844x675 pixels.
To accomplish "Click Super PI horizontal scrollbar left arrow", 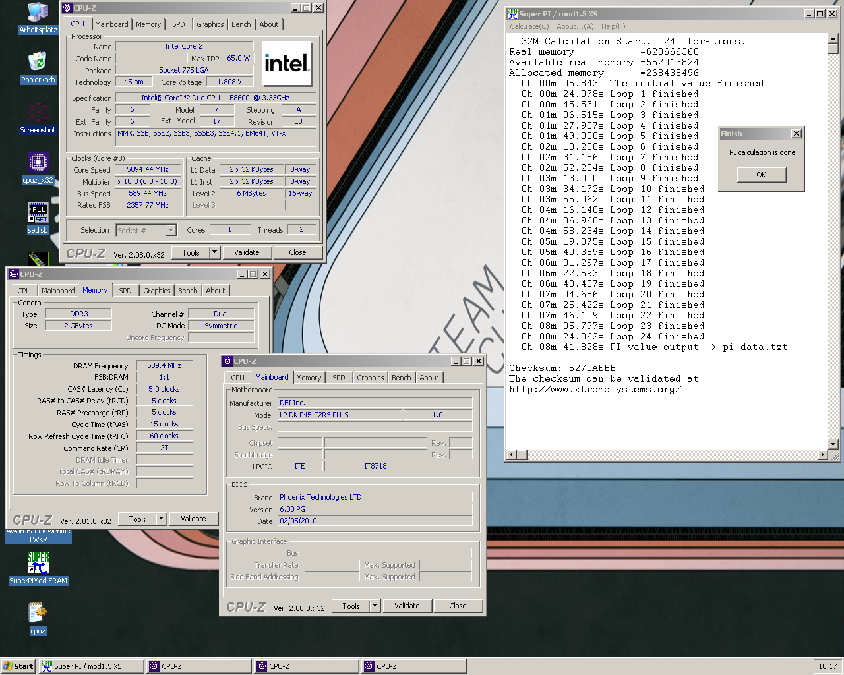I will click(x=511, y=455).
